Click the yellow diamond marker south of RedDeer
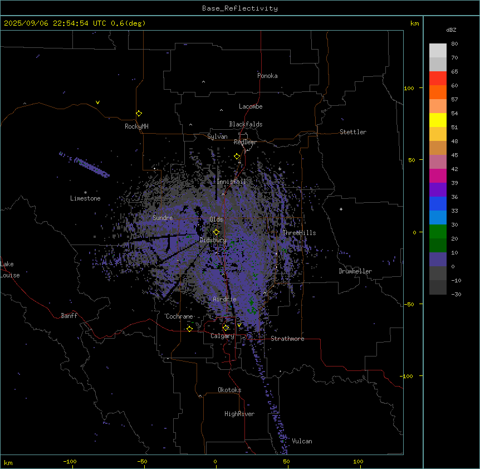 (237, 157)
